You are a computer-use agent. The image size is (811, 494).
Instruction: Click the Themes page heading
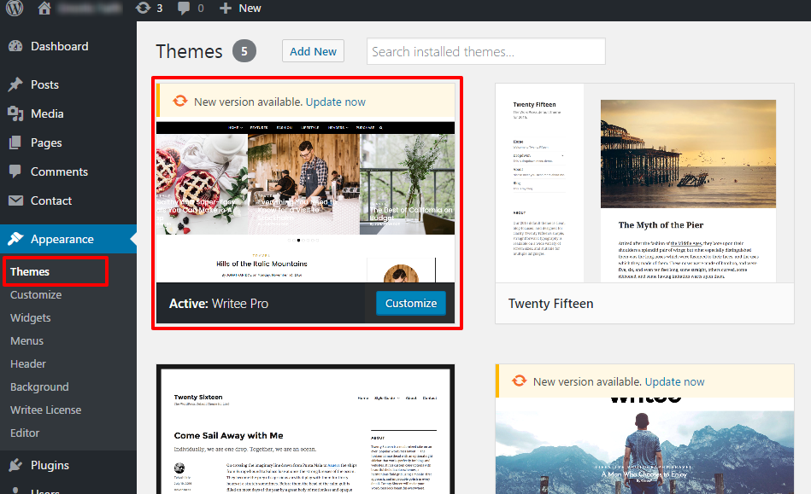pos(190,51)
